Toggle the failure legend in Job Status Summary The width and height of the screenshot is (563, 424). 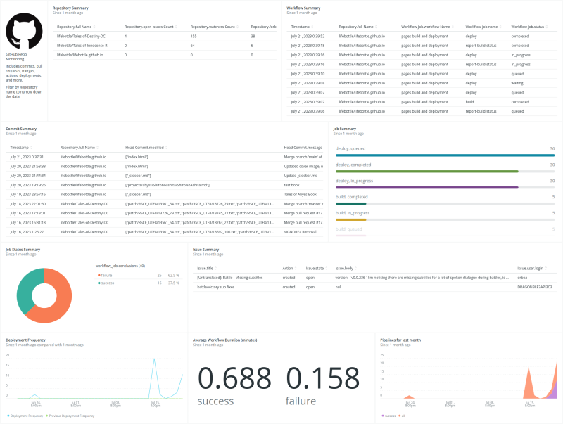click(106, 275)
